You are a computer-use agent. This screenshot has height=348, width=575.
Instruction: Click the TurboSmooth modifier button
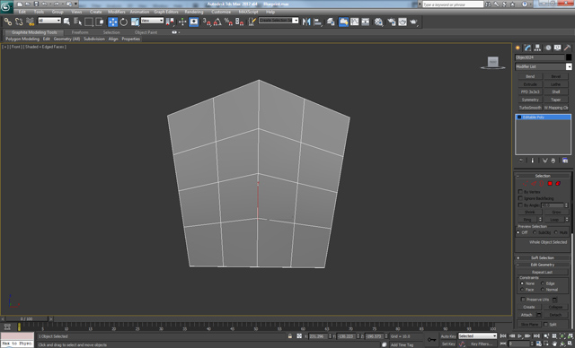click(x=530, y=108)
